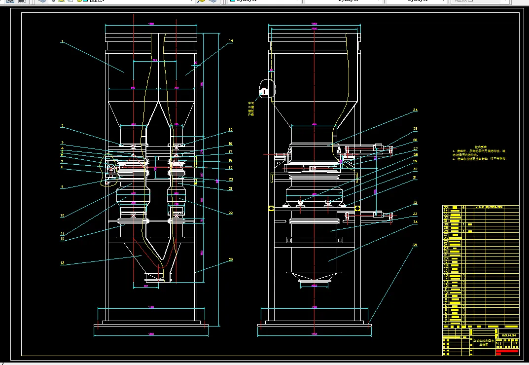Select callout 24 in right view
Screen dimensions: 529x365
[x=415, y=110]
